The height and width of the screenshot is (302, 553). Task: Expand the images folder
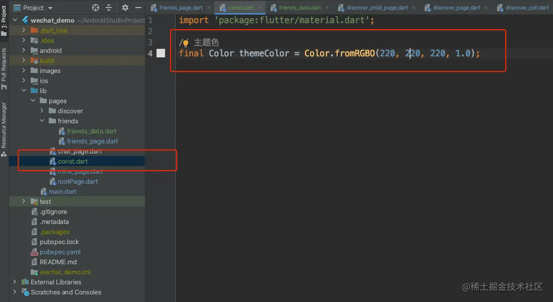pos(24,70)
